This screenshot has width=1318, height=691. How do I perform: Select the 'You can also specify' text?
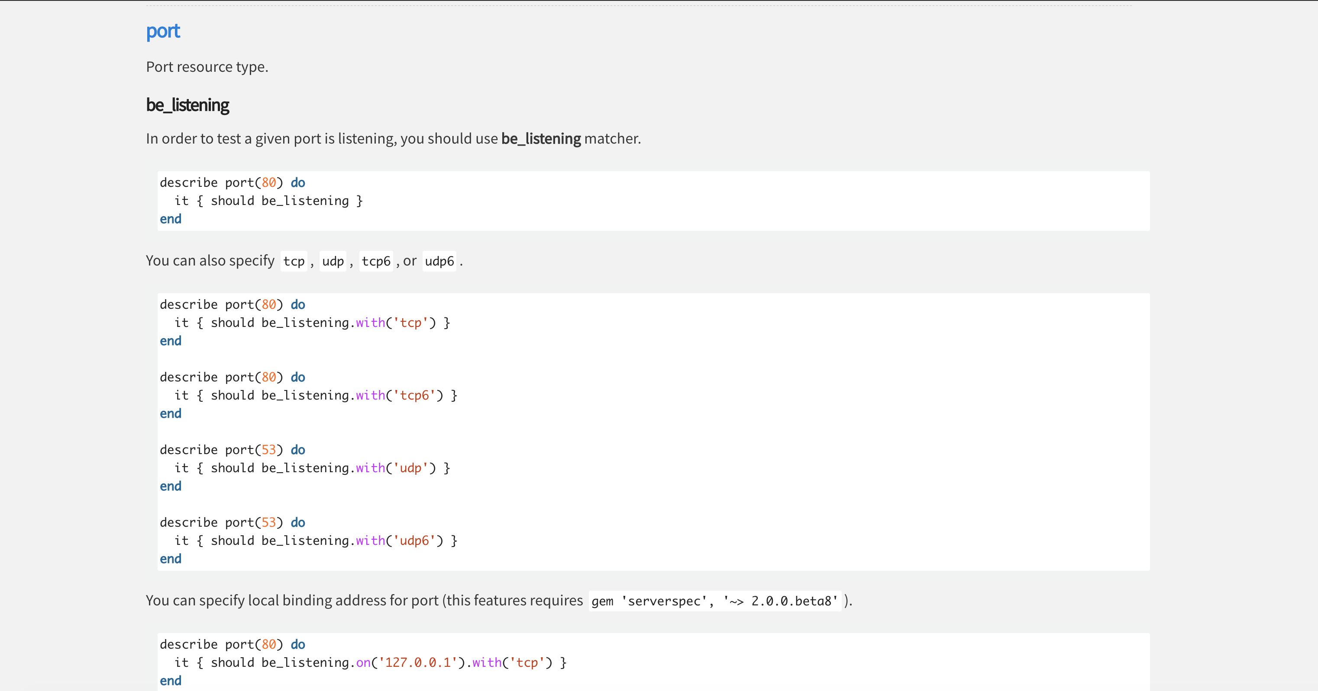pos(210,261)
